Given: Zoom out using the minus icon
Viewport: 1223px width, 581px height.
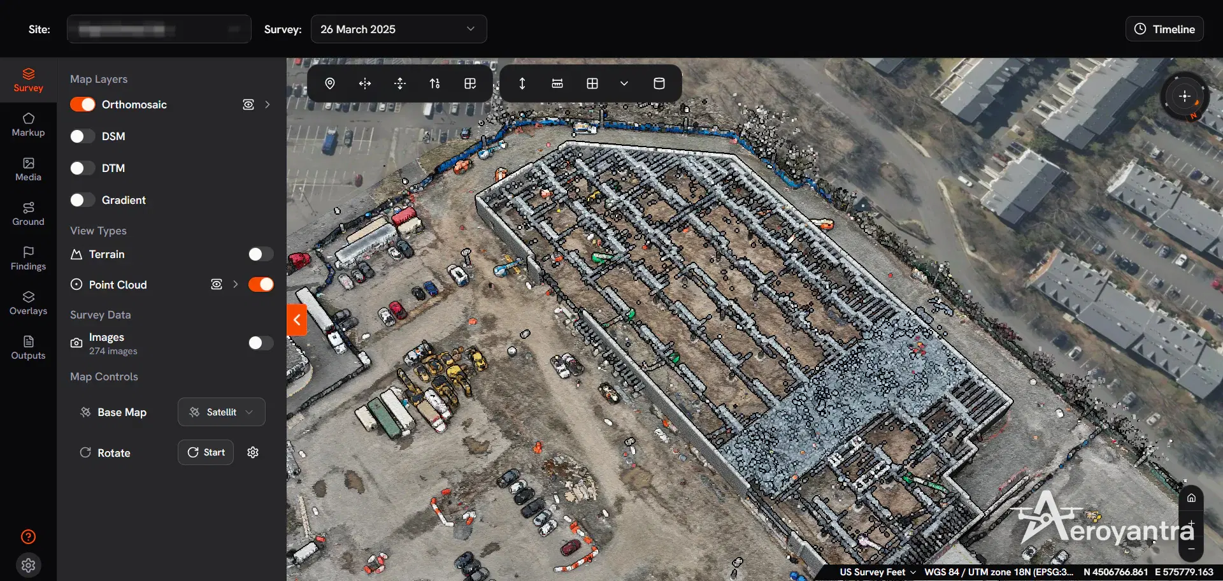Looking at the screenshot, I should pos(1191,549).
